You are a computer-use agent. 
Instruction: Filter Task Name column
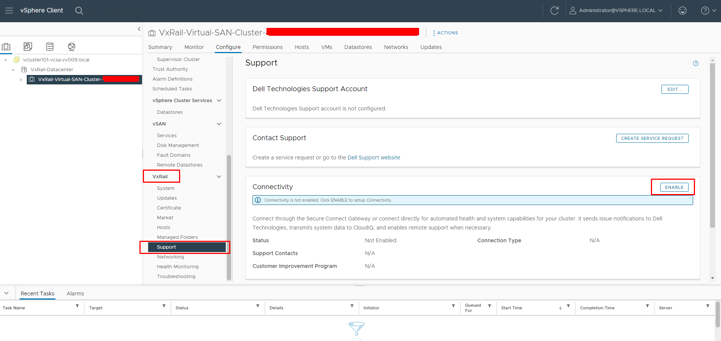(77, 306)
